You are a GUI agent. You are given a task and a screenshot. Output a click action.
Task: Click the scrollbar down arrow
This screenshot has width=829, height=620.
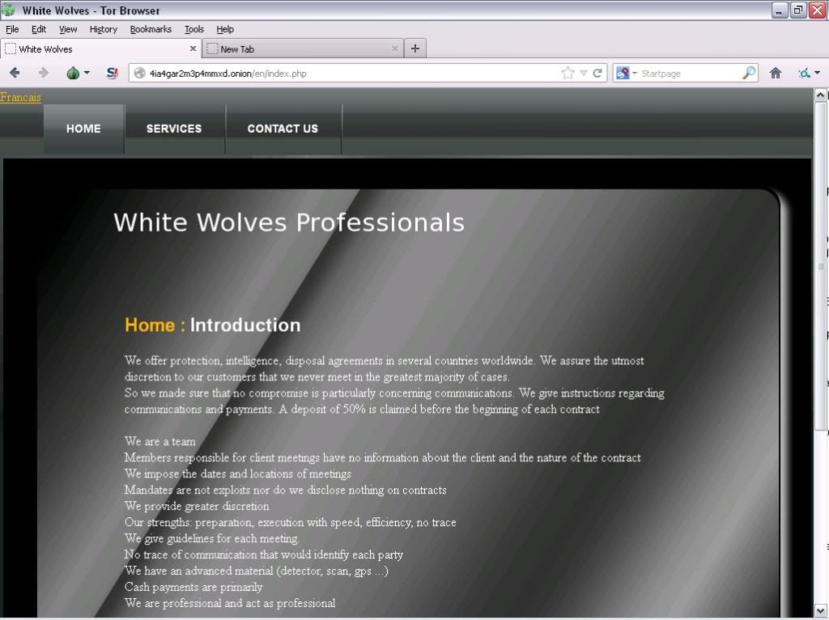(821, 610)
